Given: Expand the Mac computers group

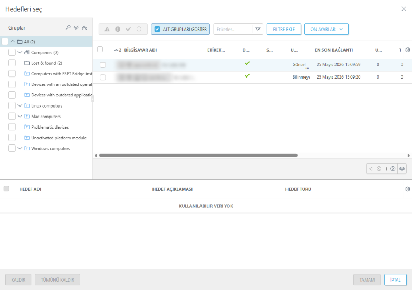Looking at the screenshot, I should 20,116.
